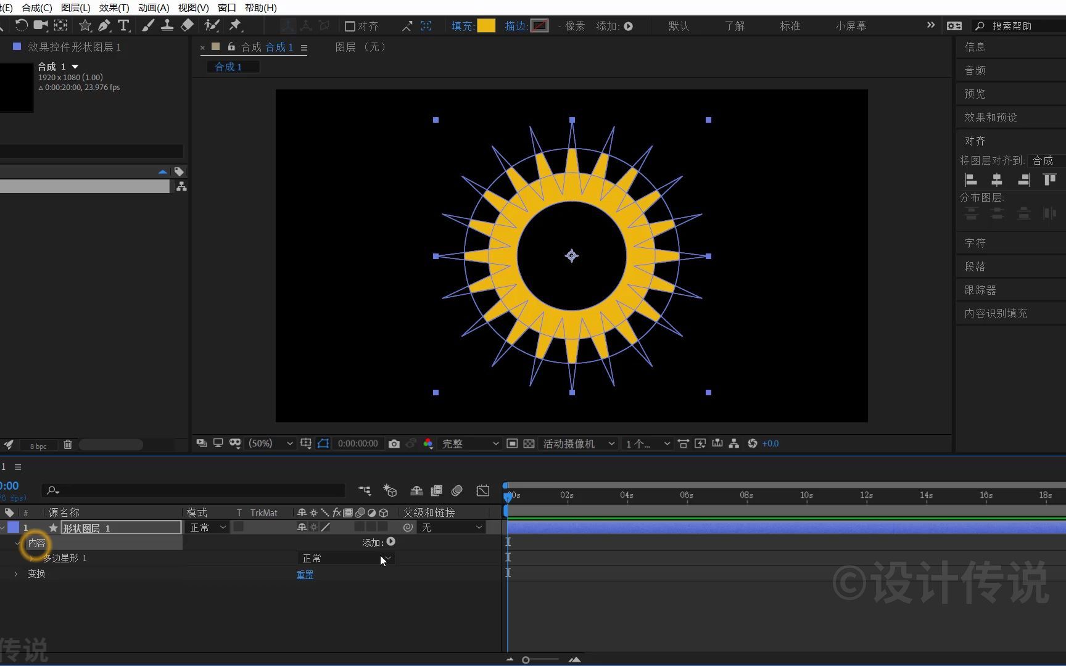Click the align horizontal center icon
The height and width of the screenshot is (666, 1066).
click(997, 179)
